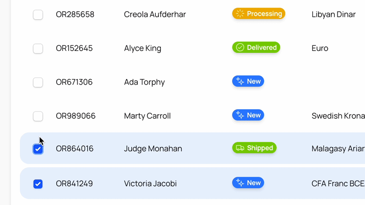
Task: Check the box for order OR671306
Action: (x=38, y=83)
